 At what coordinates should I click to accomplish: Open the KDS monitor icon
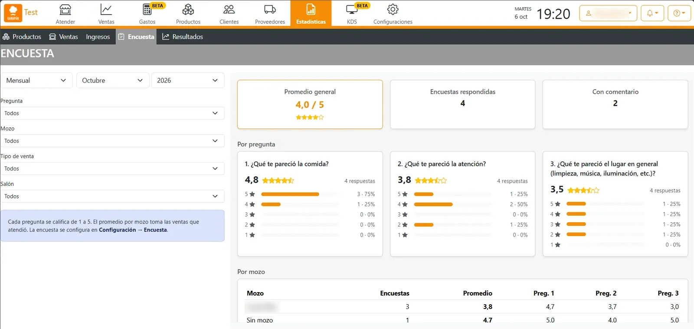pos(352,10)
